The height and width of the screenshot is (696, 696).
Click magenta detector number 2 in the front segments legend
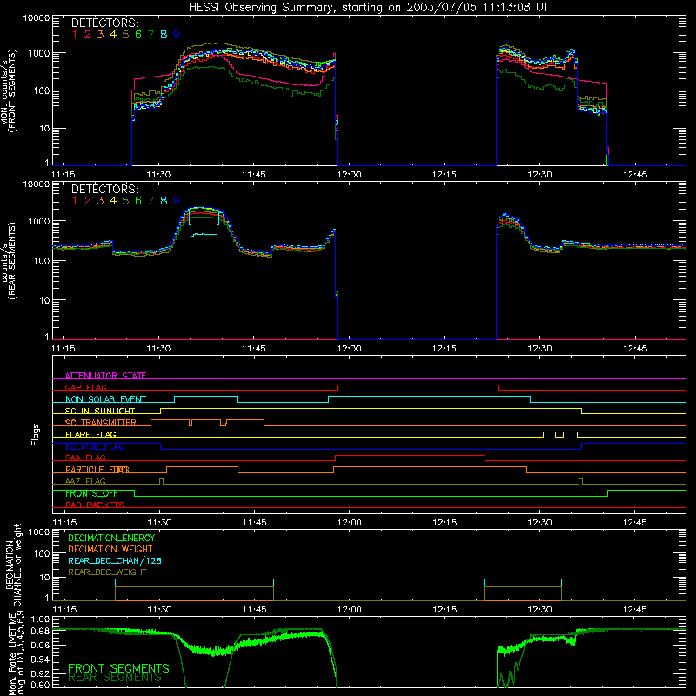tap(88, 35)
